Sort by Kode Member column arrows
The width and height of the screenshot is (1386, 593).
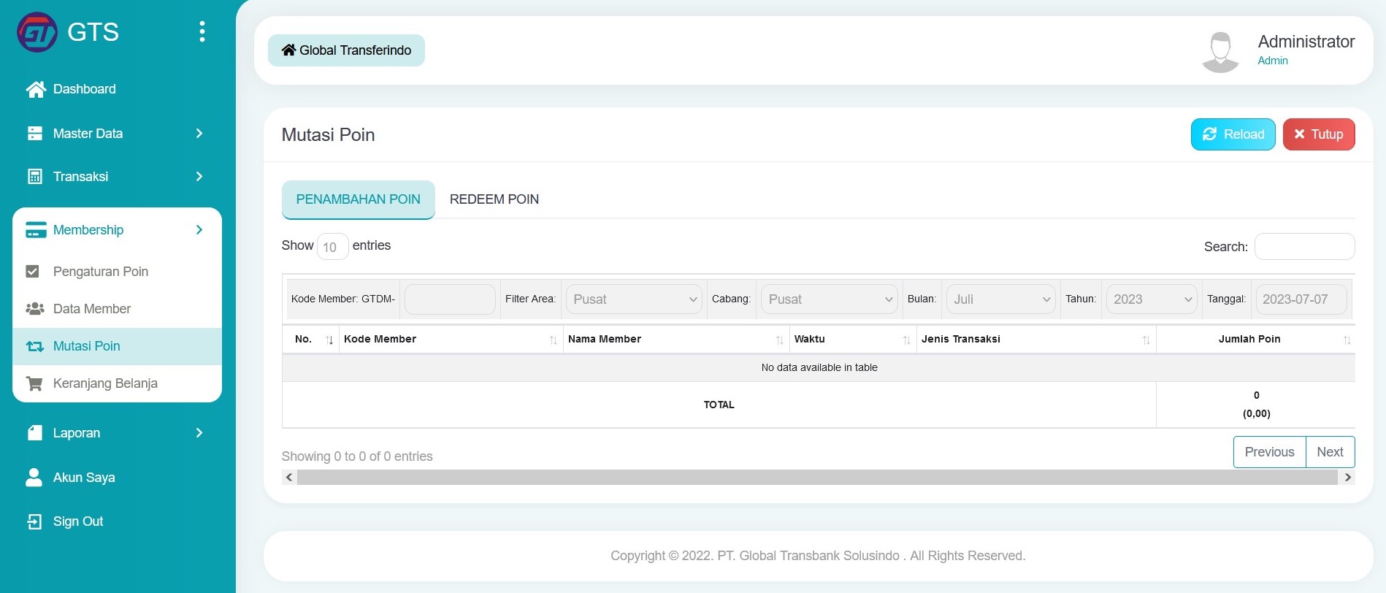[x=553, y=340]
